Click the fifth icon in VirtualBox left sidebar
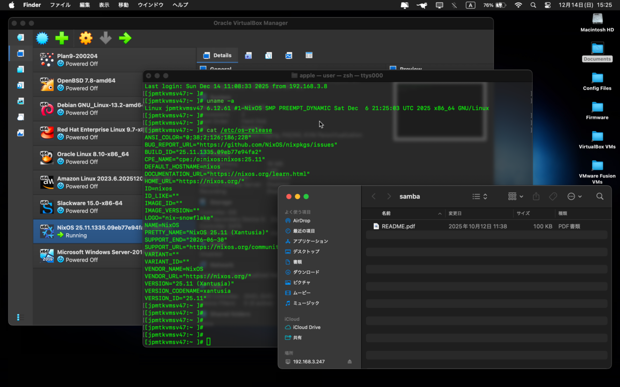Viewport: 620px width, 387px height. 21,101
